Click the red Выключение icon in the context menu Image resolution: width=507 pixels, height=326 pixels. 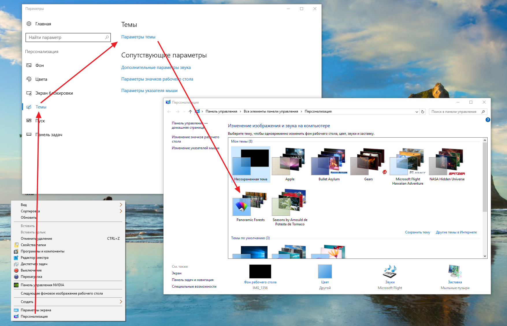[16, 270]
